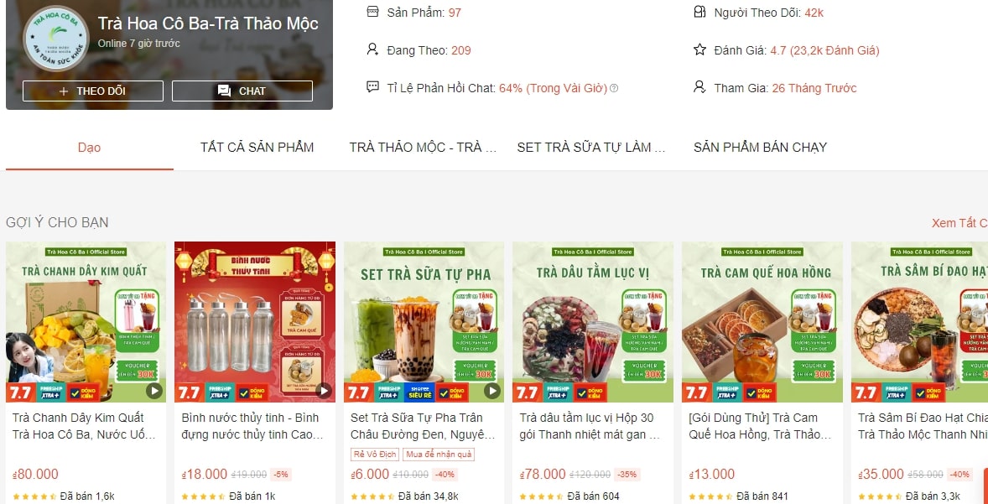
Task: Open the SET TRÀ SỮA TỰ LÀM tab
Action: click(x=591, y=148)
